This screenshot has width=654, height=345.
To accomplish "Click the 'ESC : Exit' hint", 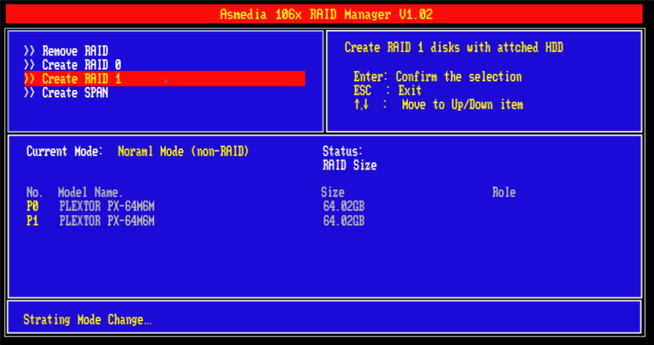I will click(x=388, y=91).
